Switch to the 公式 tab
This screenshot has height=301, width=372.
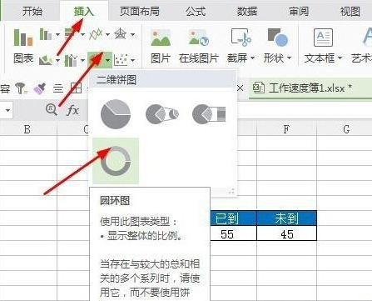click(196, 12)
